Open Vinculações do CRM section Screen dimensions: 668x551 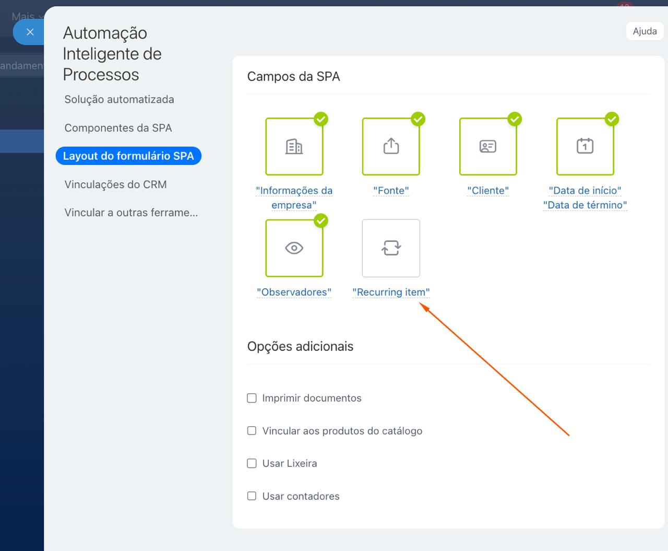(x=115, y=184)
